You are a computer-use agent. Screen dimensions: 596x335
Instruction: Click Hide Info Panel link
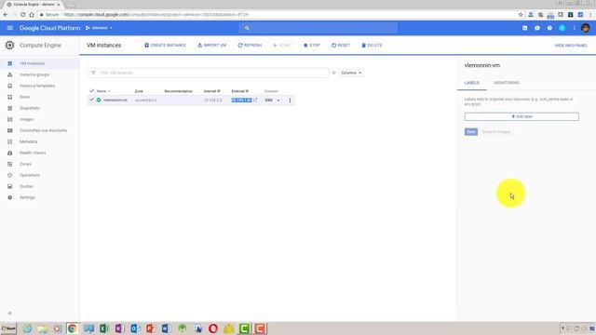click(x=571, y=46)
